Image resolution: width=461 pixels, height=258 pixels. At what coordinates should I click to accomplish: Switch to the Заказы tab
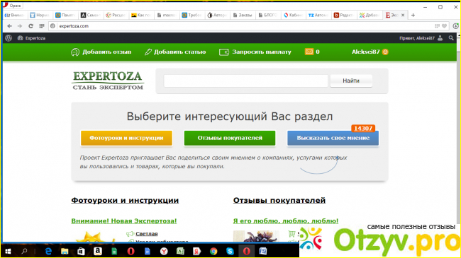pos(243,15)
